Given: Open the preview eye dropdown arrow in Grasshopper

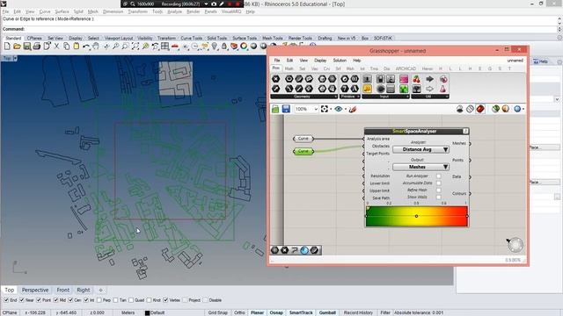Looking at the screenshot, I should [x=346, y=109].
